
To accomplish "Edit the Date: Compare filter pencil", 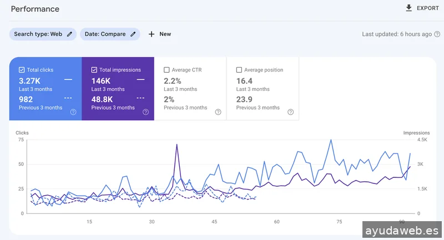I will 133,34.
